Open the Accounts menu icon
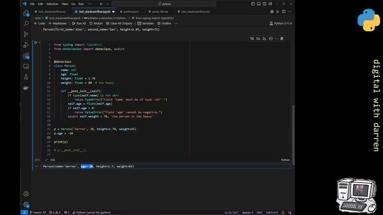 (26, 193)
